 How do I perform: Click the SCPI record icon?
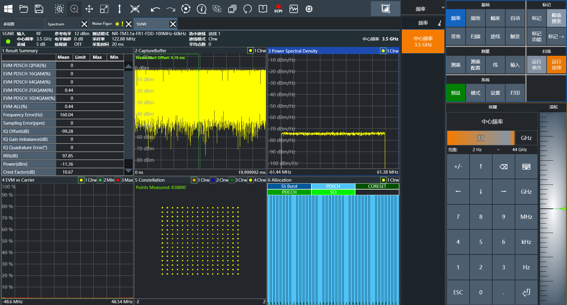tap(278, 9)
